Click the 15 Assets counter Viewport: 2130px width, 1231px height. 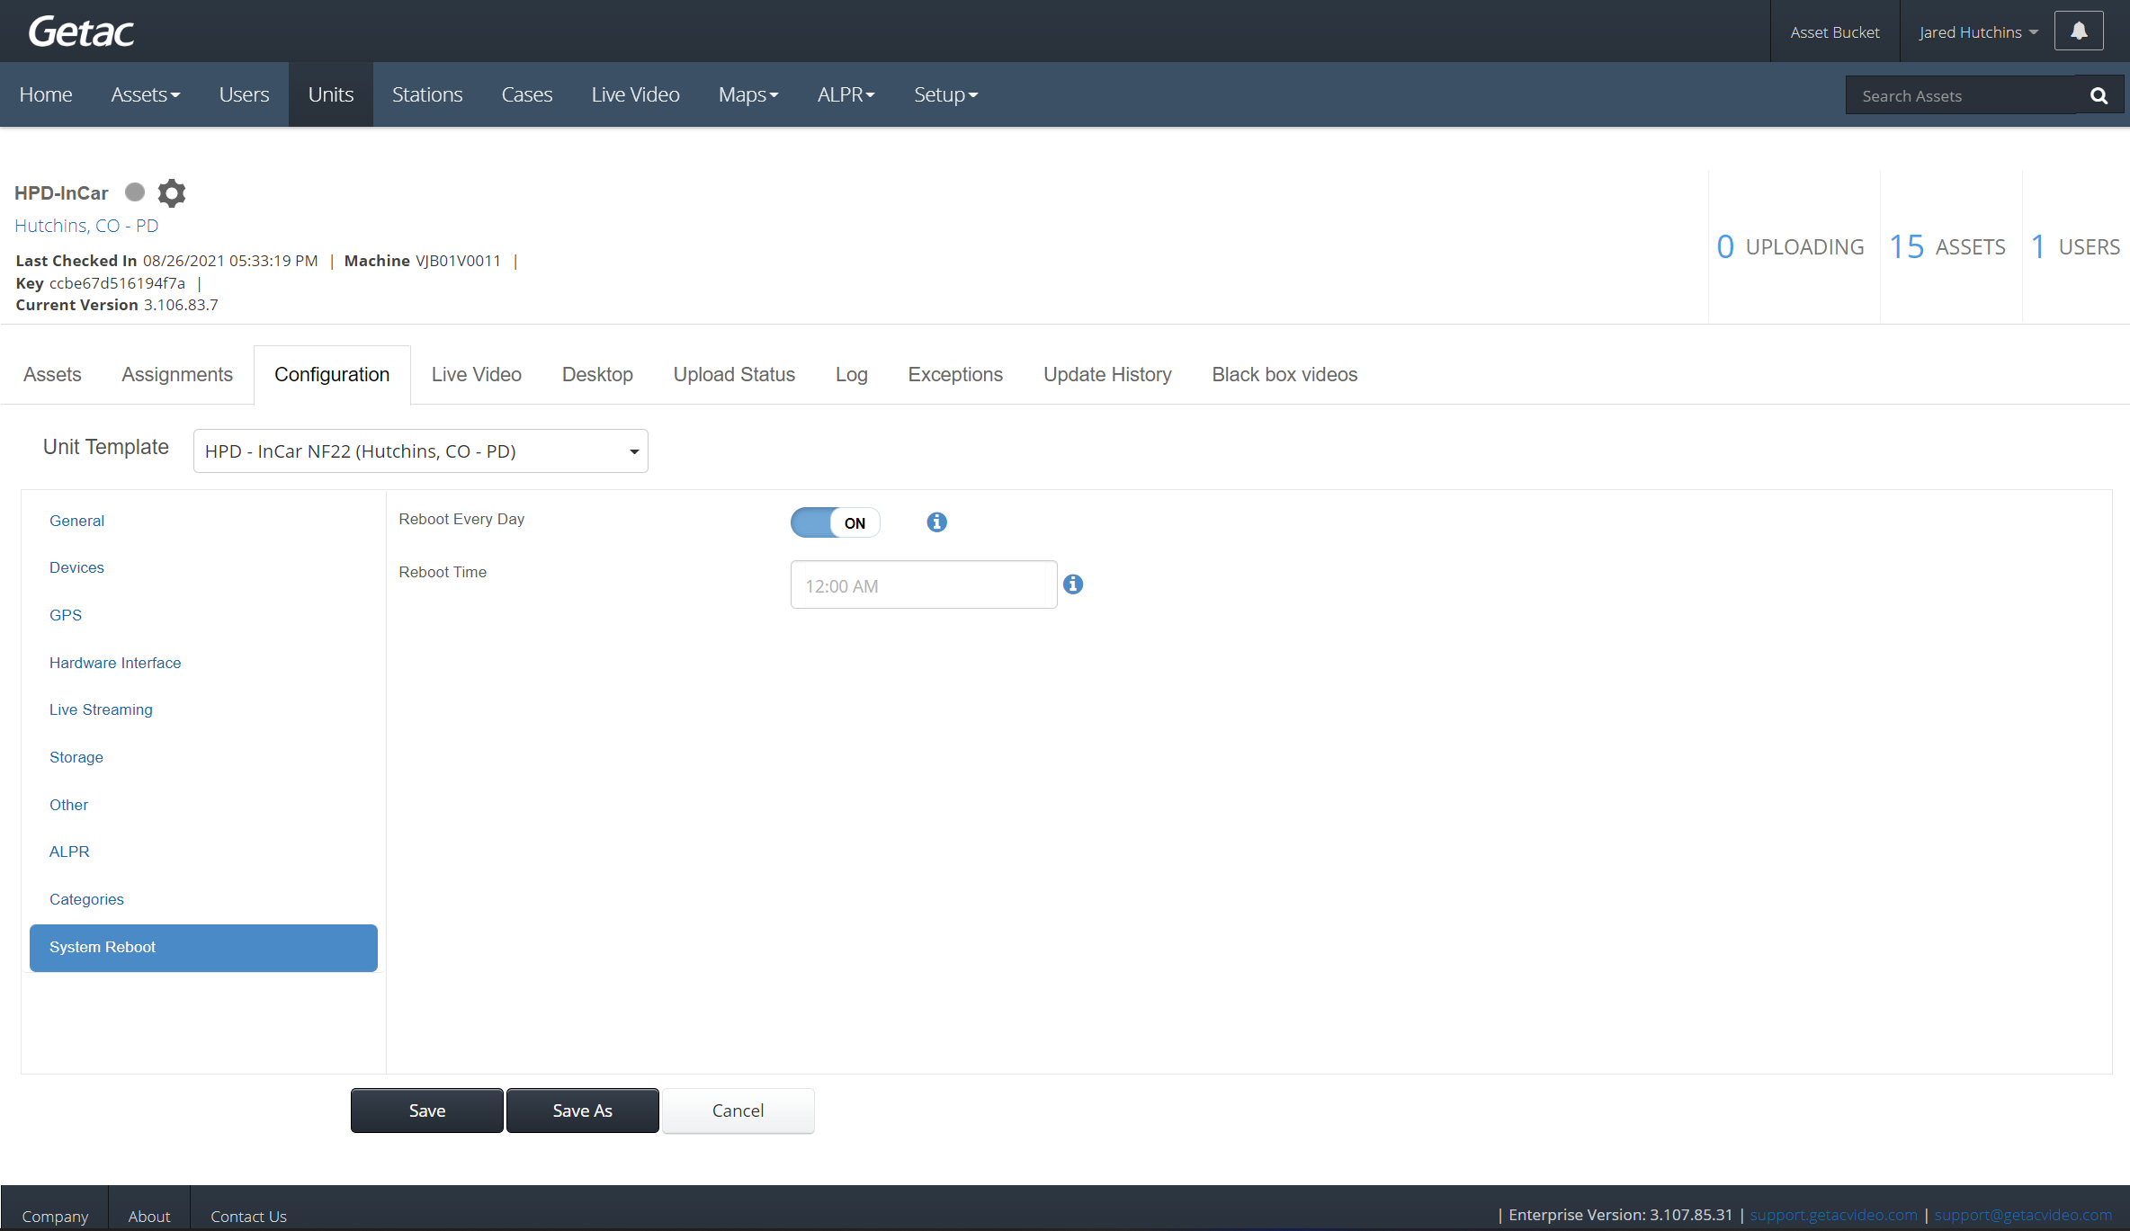(1947, 246)
